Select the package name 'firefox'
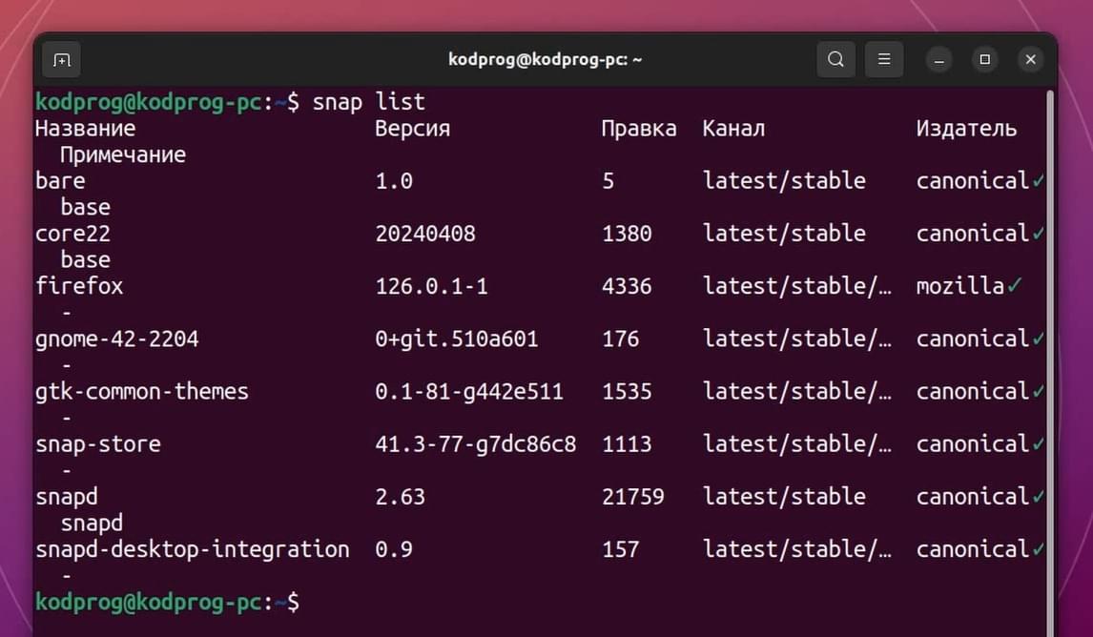 (x=79, y=286)
